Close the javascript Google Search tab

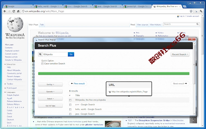click(150, 6)
